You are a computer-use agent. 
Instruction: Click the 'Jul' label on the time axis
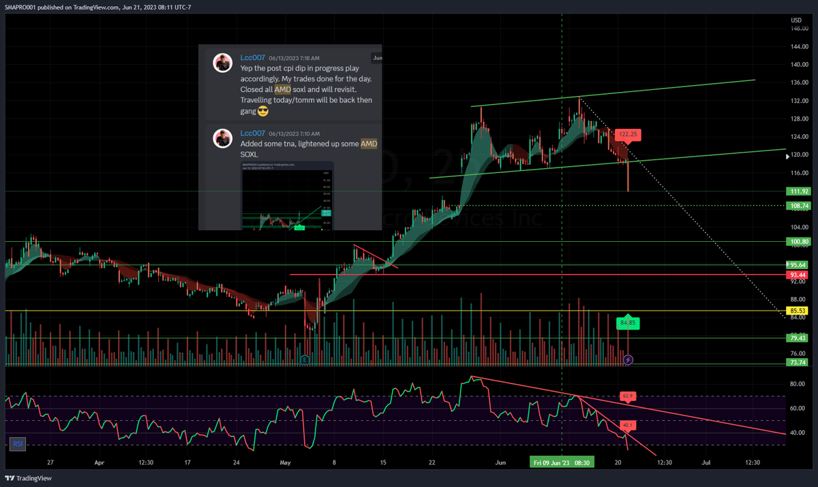point(706,462)
